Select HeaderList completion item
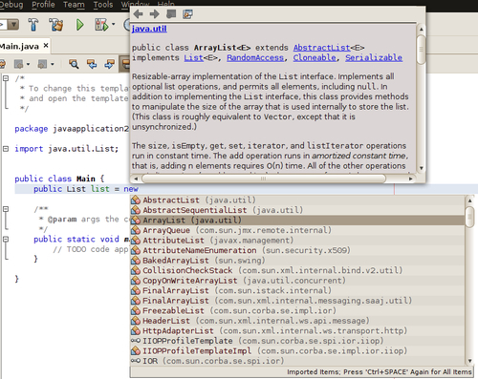Viewport: 478px width, 379px height. pos(297,321)
